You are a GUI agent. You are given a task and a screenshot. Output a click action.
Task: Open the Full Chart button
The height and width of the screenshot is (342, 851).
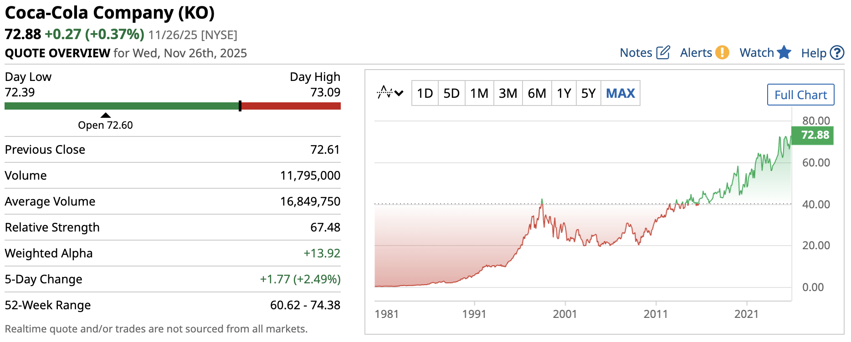coord(800,95)
